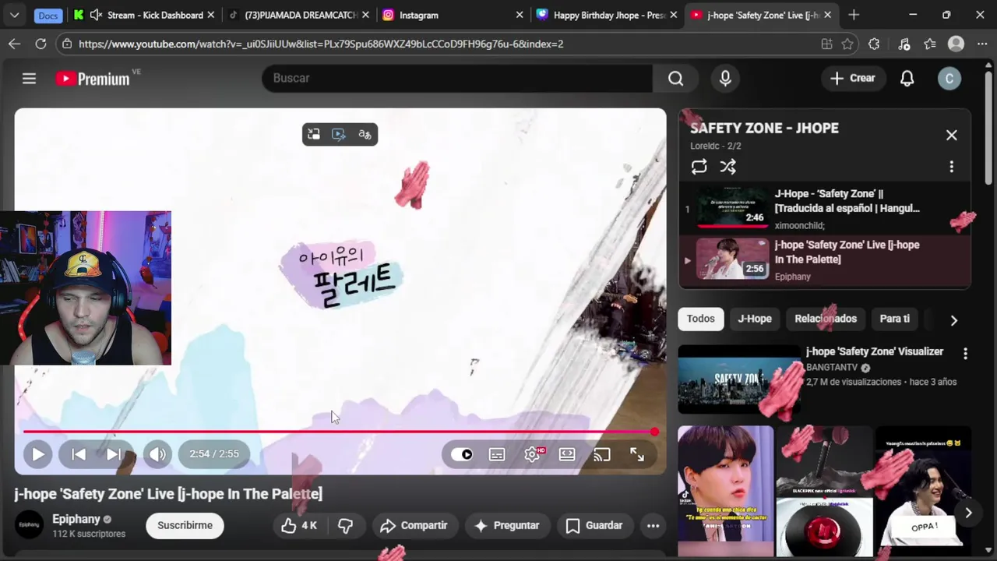
Task: Open the player settings gear
Action: [533, 454]
